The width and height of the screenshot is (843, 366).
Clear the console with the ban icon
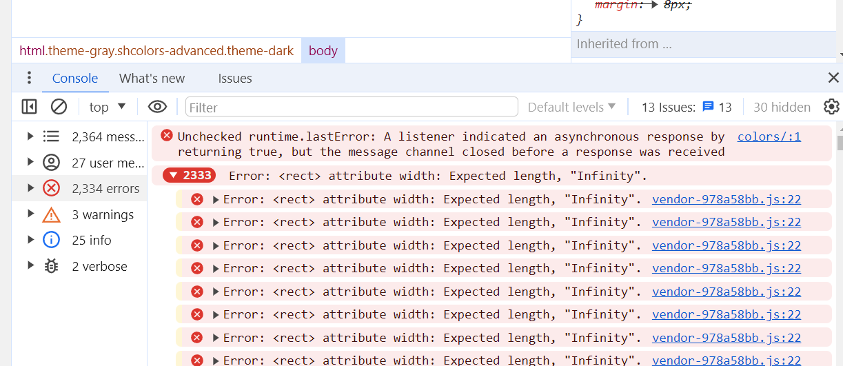coord(59,107)
